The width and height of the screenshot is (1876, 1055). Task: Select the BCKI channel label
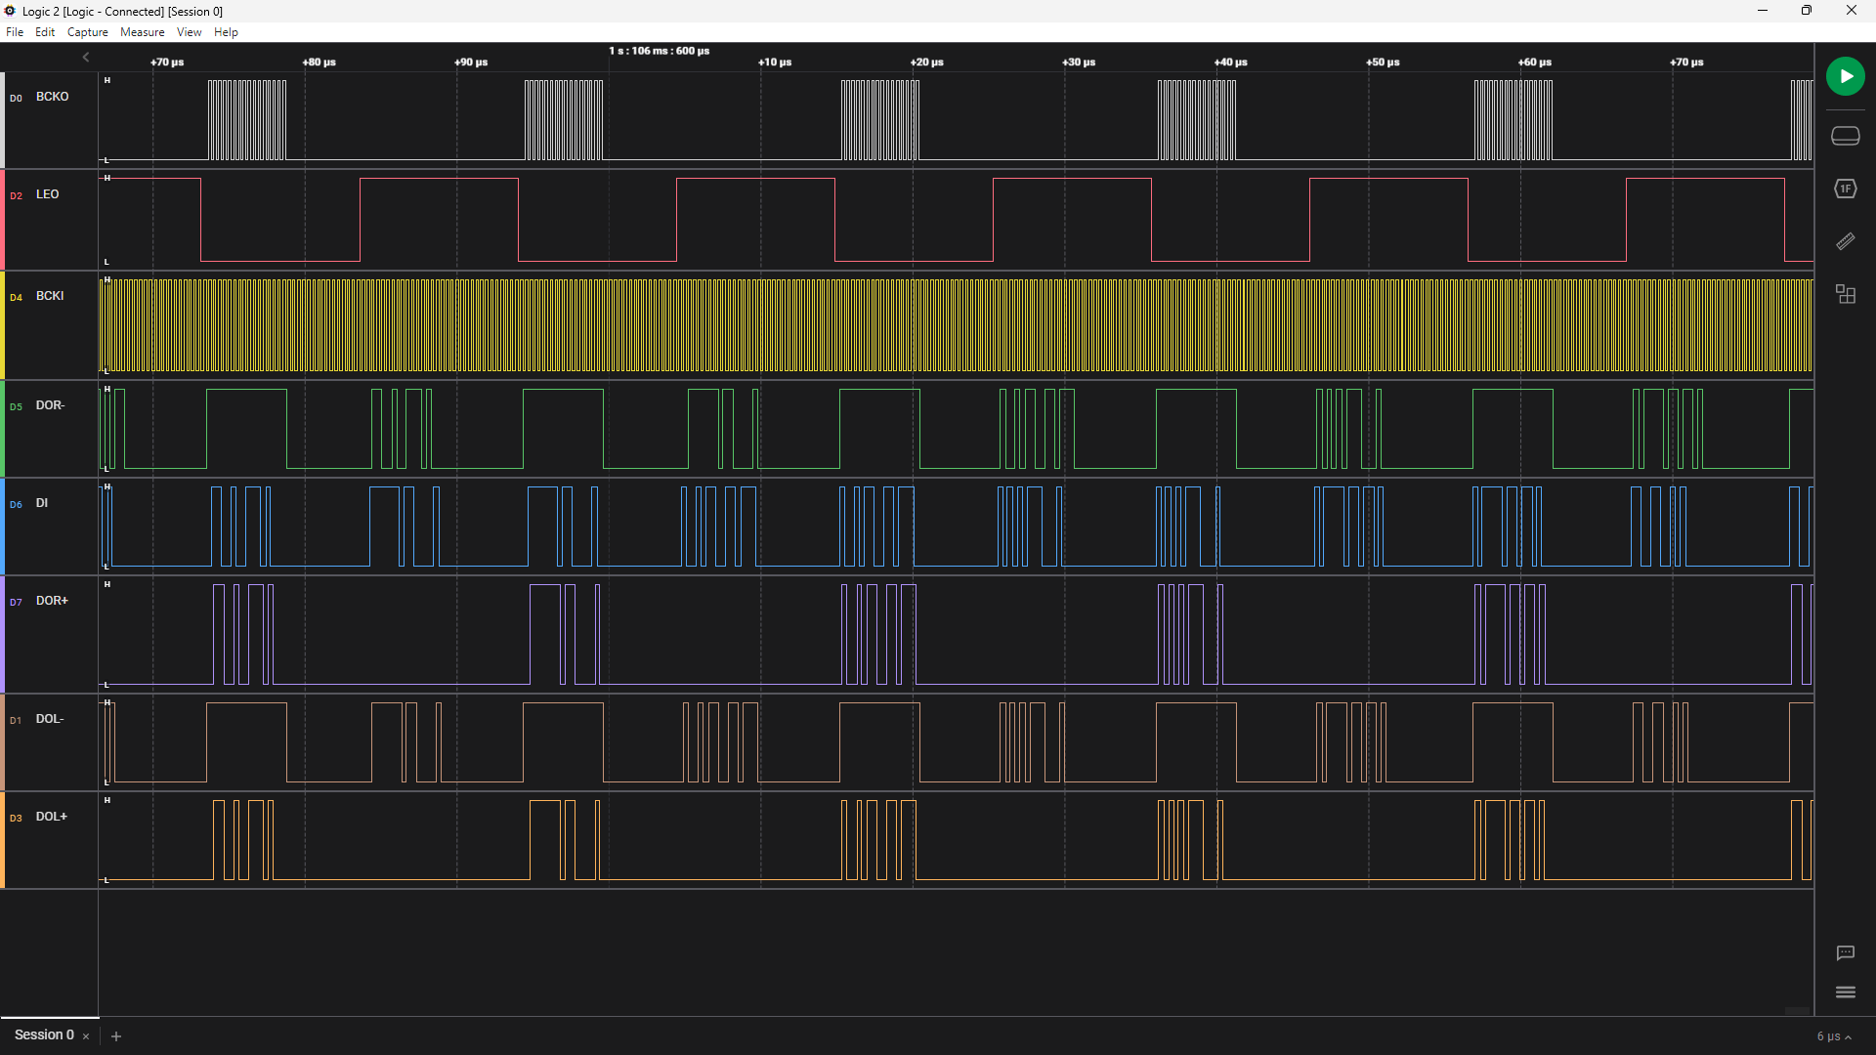point(50,296)
